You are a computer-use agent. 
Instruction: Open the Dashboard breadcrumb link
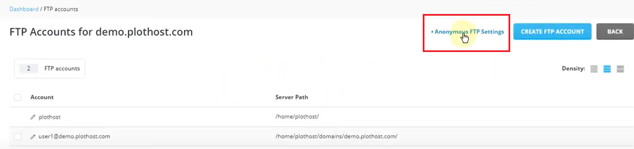coord(24,9)
